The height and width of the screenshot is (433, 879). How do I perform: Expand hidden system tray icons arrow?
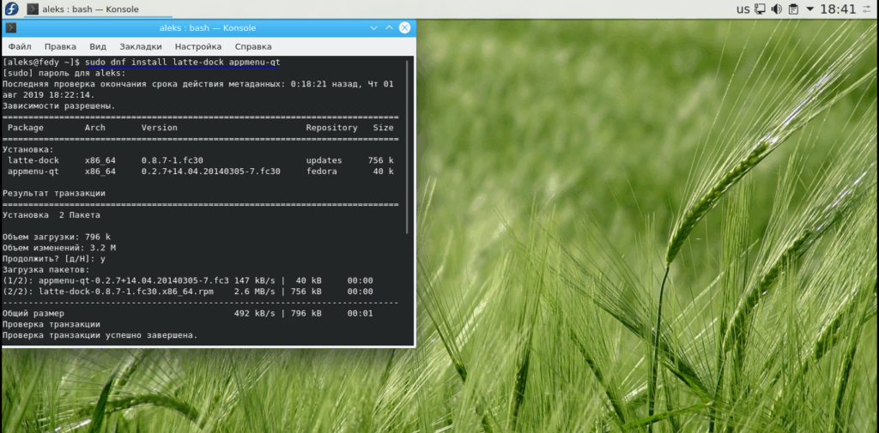[x=809, y=9]
